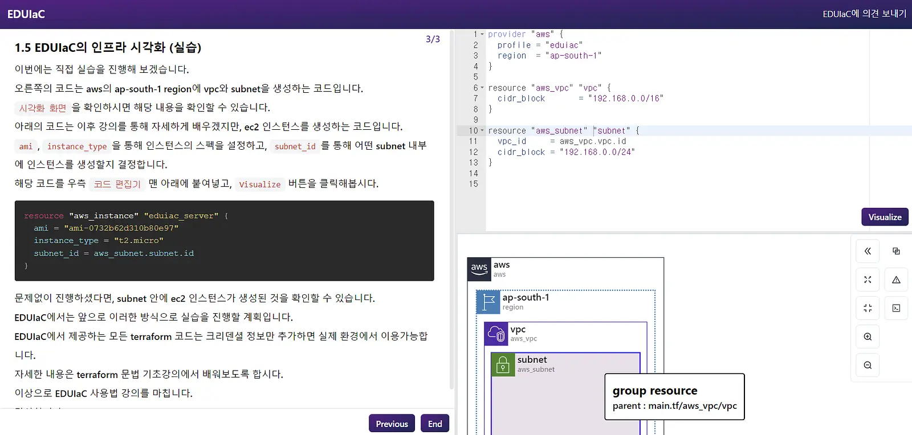Screen dimensions: 912x435
Task: Click the End button
Action: click(435, 424)
